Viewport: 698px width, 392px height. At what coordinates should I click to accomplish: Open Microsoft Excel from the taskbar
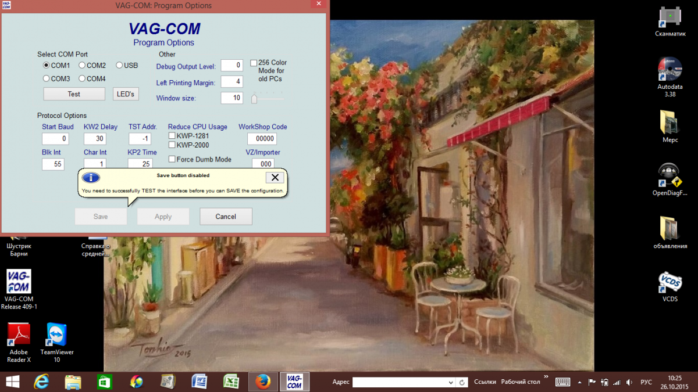[x=232, y=382]
